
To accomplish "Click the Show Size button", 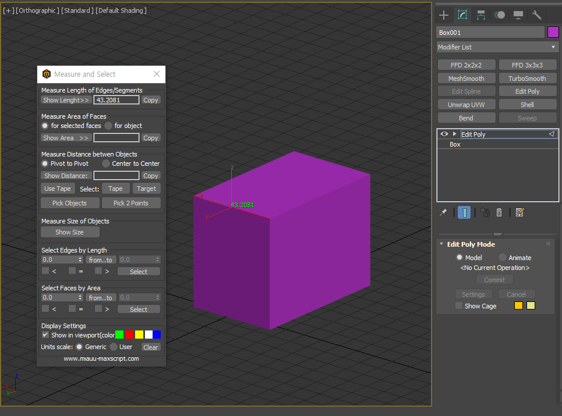I will [x=70, y=232].
